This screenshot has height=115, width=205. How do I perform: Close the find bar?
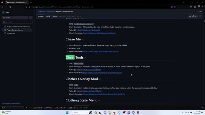point(203,108)
